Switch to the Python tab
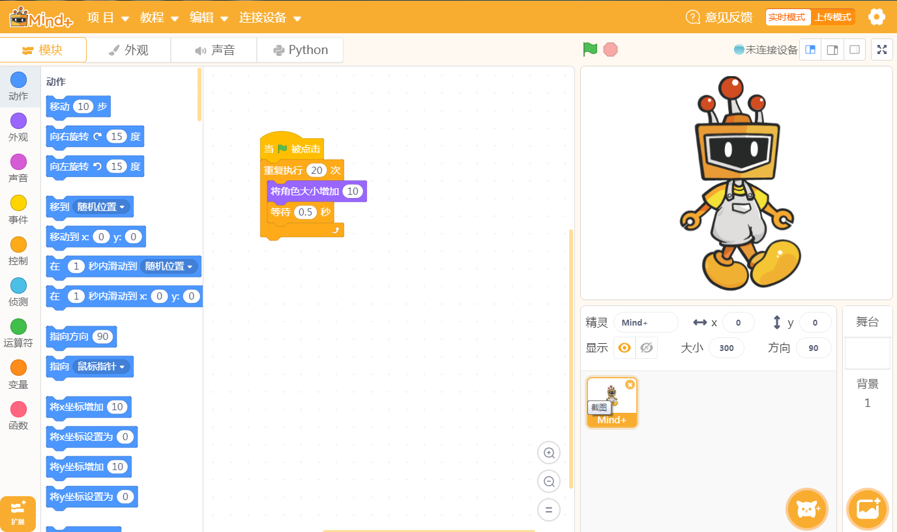Viewport: 897px width, 532px height. point(301,50)
